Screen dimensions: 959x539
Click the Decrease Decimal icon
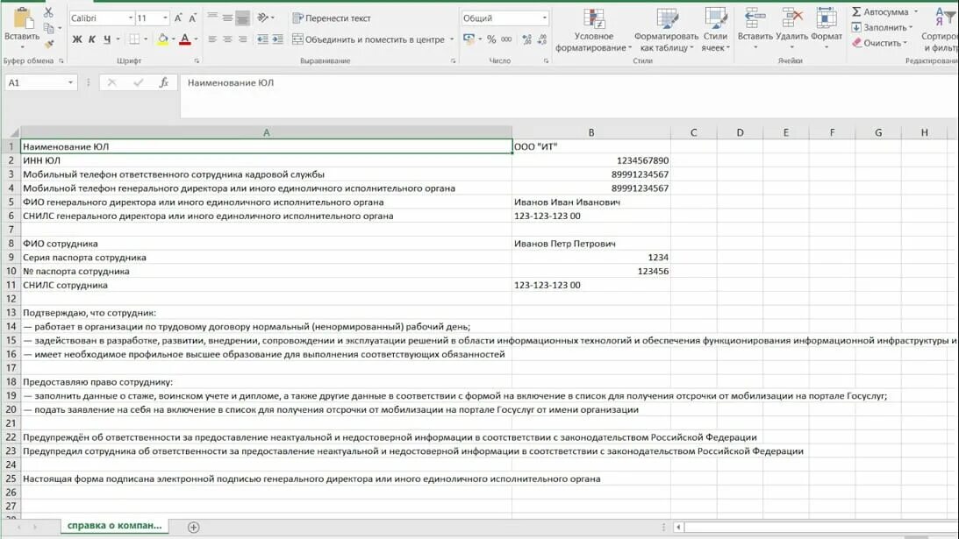click(542, 39)
